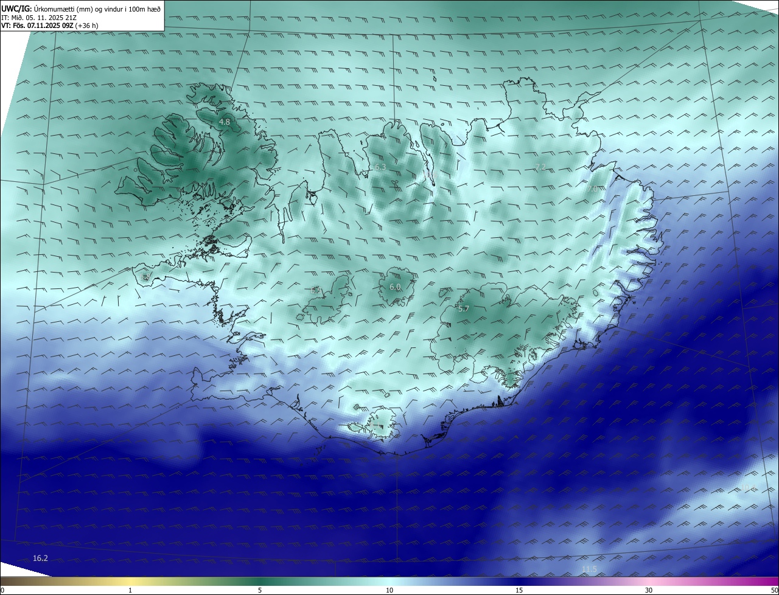Click the 7.0 value near the east coast

(x=592, y=189)
